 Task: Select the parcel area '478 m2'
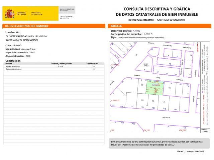click(136, 31)
